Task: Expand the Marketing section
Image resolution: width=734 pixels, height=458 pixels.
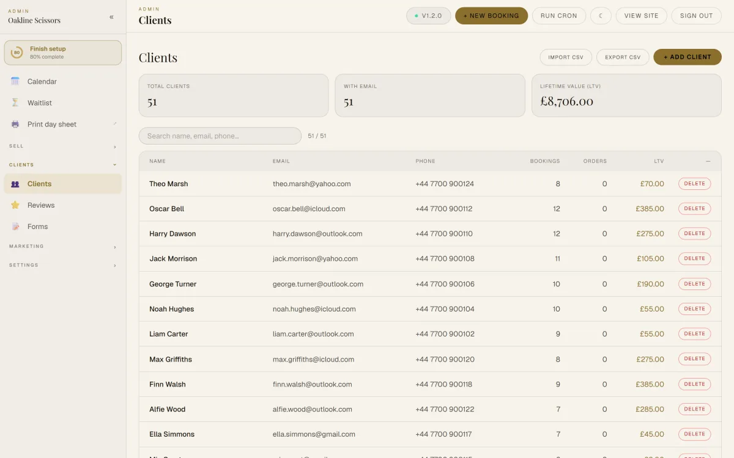Action: coord(63,247)
